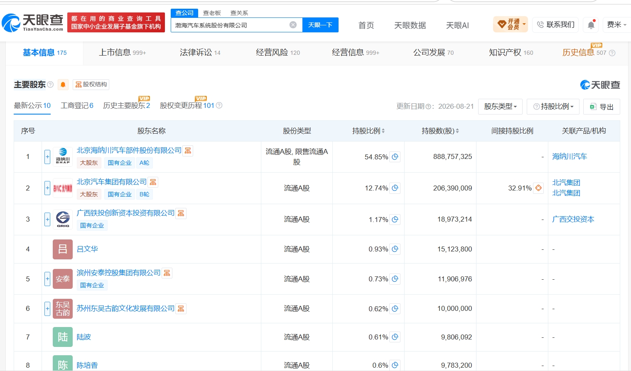Open the 海纳川汽车 related product link
This screenshot has height=371, width=631.
click(570, 156)
